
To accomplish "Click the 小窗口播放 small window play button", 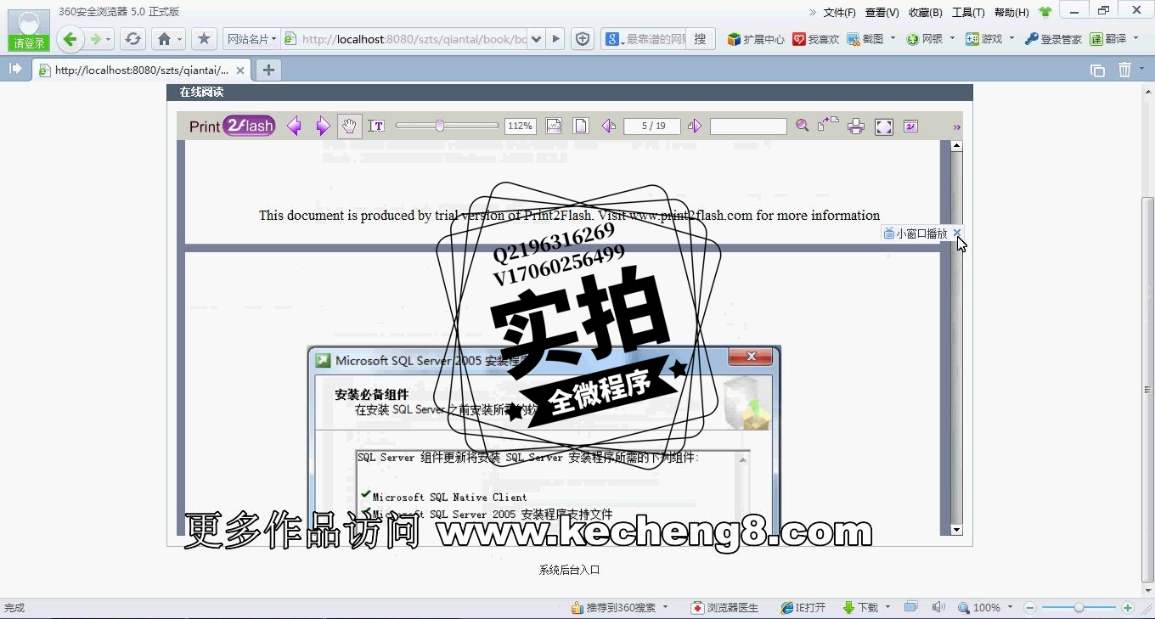I will 916,234.
